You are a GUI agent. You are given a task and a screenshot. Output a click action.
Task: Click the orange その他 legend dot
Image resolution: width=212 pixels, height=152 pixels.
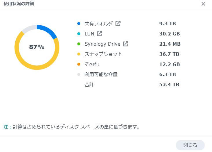click(x=79, y=64)
